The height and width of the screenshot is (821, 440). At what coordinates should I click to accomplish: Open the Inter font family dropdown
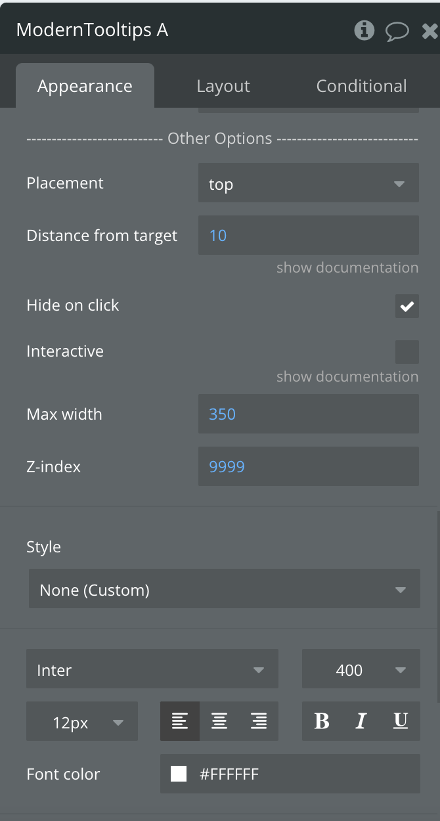(x=152, y=669)
